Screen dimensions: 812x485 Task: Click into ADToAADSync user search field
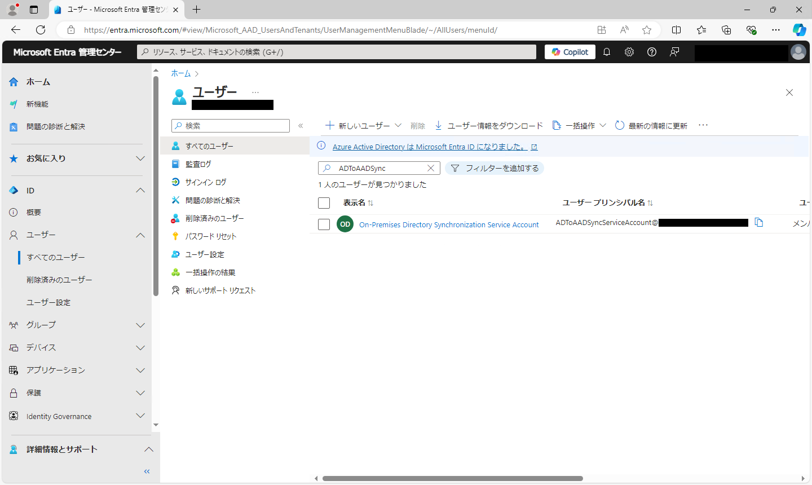[378, 168]
